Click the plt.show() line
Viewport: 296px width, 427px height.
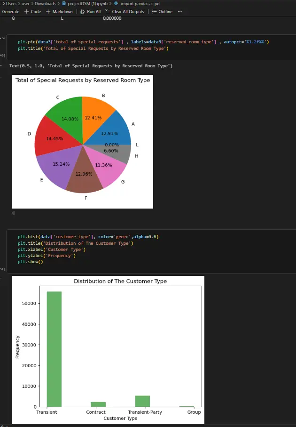coord(31,262)
